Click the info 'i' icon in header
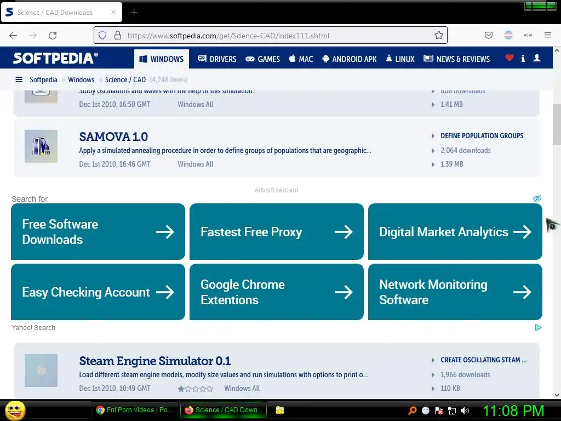Screen dimensions: 561x421 [x=523, y=58]
